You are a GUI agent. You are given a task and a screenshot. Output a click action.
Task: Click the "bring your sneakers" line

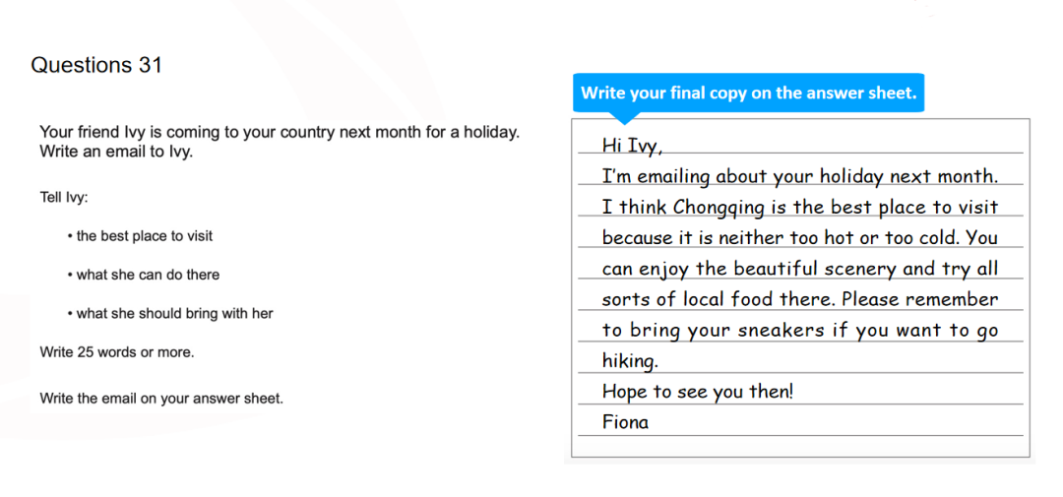[x=800, y=331]
